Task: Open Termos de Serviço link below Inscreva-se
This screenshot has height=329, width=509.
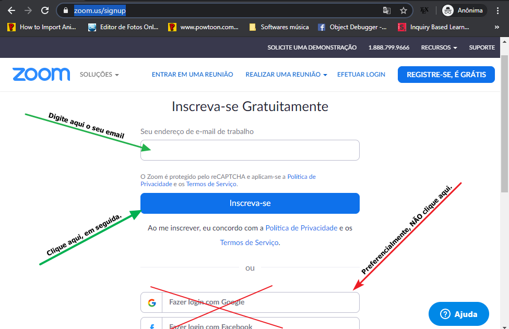Action: [249, 243]
